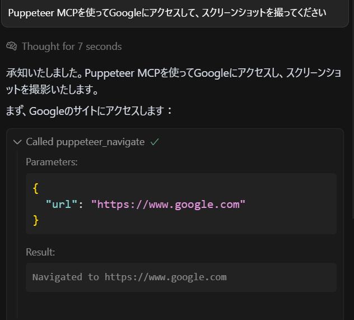Screen dimensions: 354x320
Task: Click the scrollbar on the right edge
Action: 353,109
